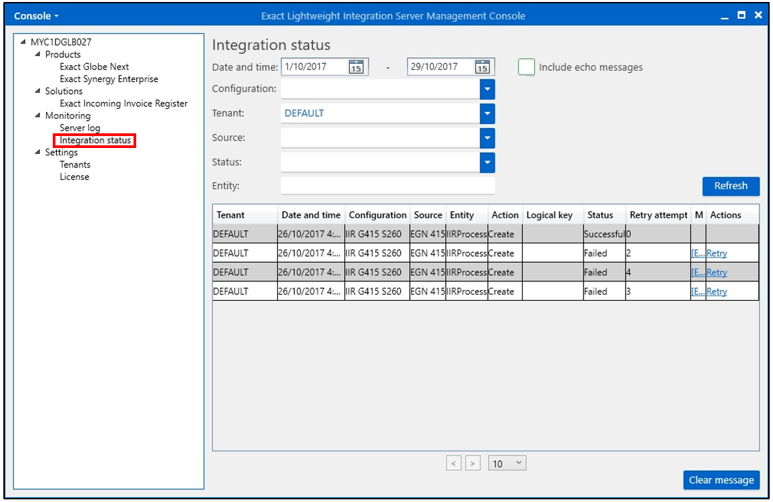Image resolution: width=773 pixels, height=502 pixels.
Task: Click the Entity filter input field
Action: pyautogui.click(x=388, y=186)
